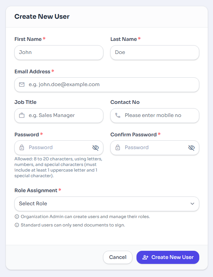Screen dimensions: 213x277
Task: Open the Select Role dropdown
Action: coord(107,203)
